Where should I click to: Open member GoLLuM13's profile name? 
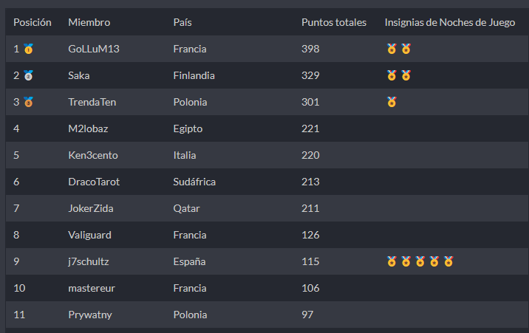pos(93,49)
